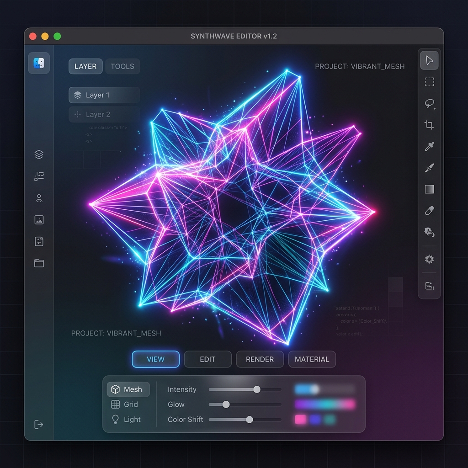Open the user profile icon in left sidebar

39,198
